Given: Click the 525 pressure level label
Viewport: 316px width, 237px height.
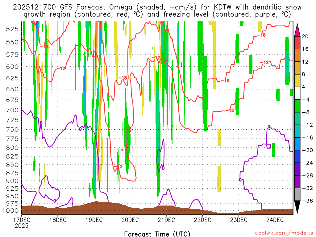Looking at the screenshot, I should click(12, 29).
